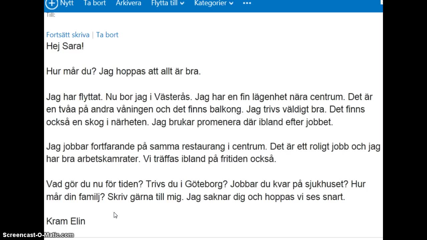Click the Till: recipient field label
Image resolution: width=427 pixels, height=240 pixels.
point(51,15)
